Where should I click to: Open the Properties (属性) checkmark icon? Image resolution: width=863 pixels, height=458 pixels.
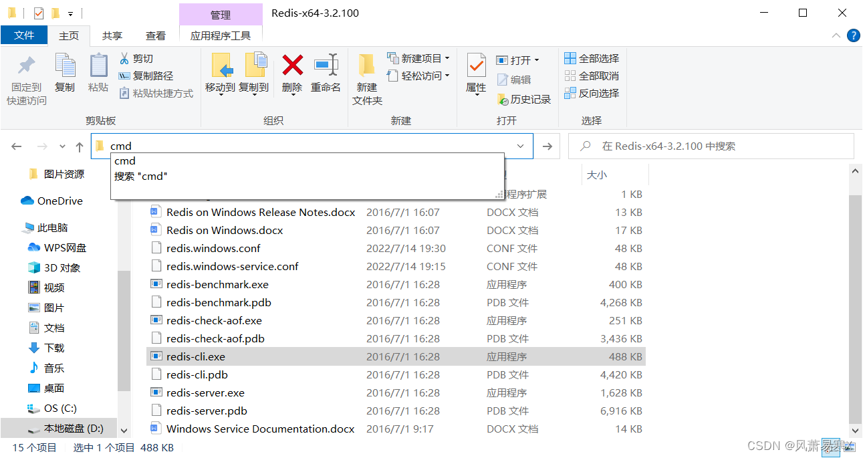476,66
